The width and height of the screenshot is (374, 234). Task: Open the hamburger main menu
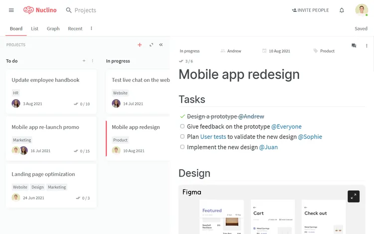pyautogui.click(x=11, y=10)
